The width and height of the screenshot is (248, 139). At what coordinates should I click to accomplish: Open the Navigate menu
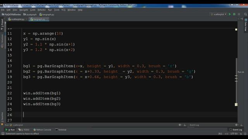24,10
